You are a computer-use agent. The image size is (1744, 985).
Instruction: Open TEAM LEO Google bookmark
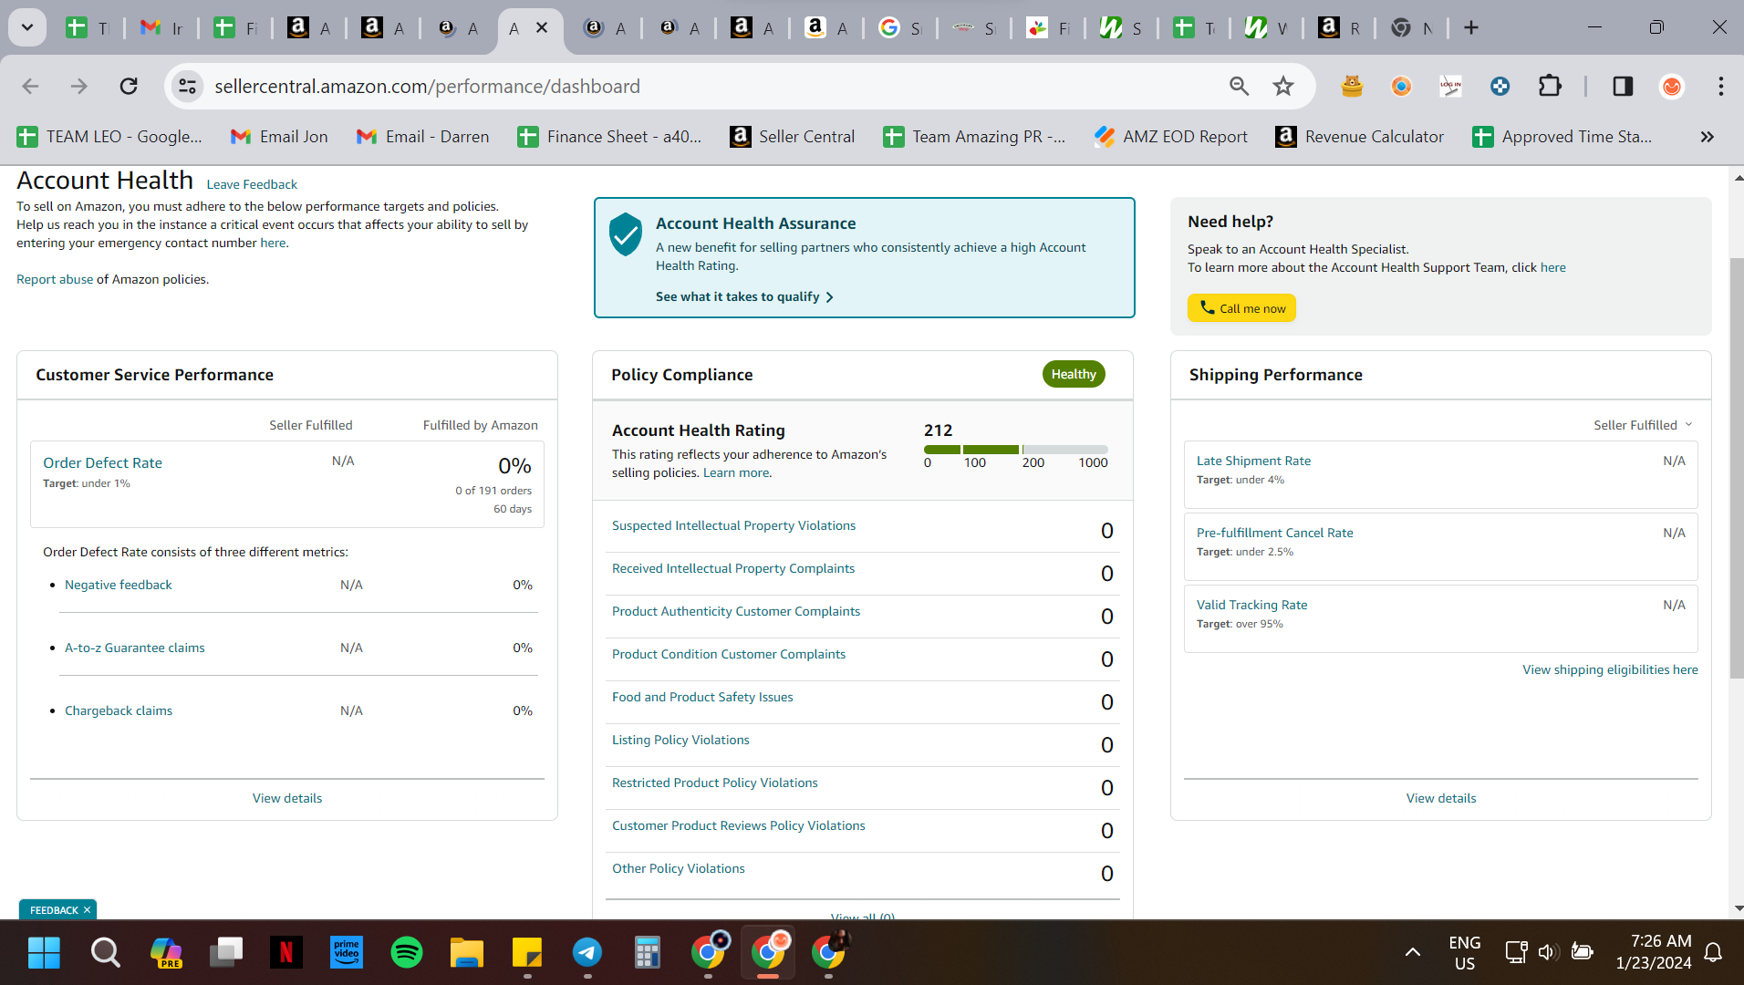point(109,137)
